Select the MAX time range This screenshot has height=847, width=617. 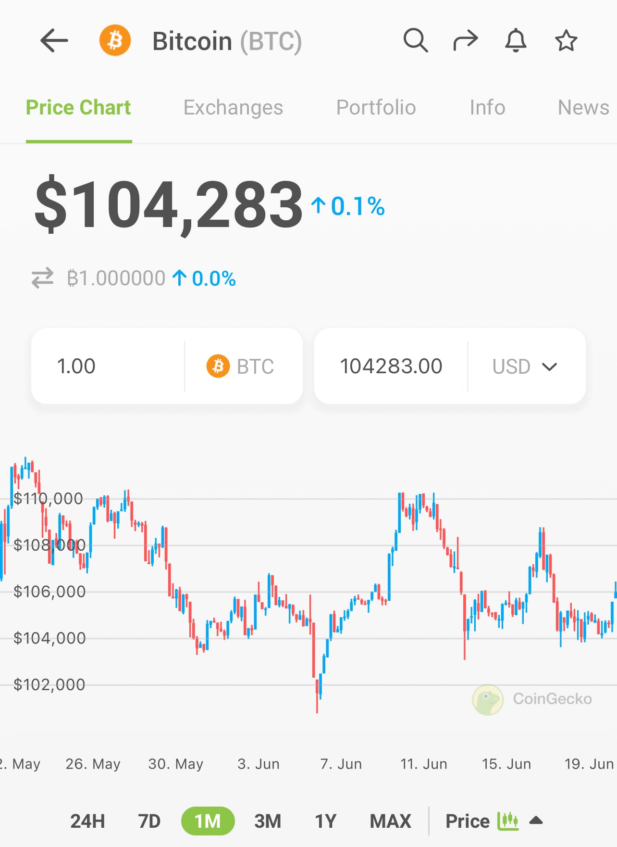pos(390,821)
